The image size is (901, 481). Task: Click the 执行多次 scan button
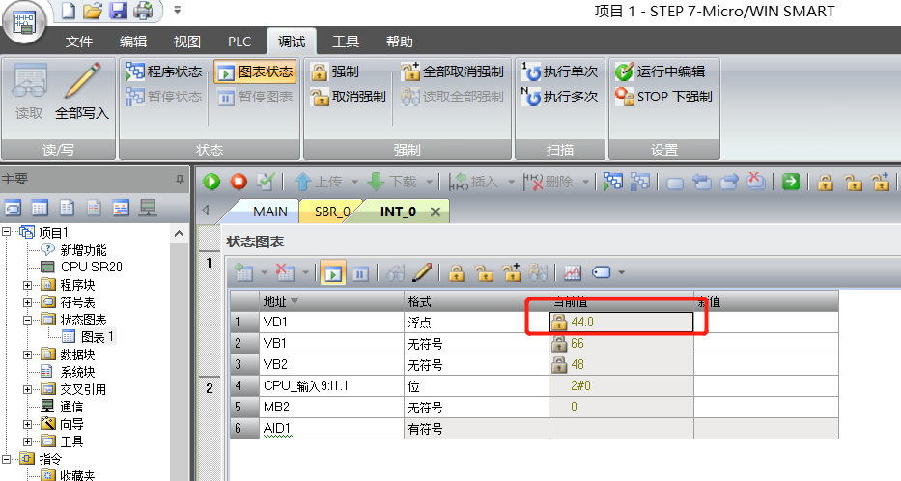coord(560,97)
